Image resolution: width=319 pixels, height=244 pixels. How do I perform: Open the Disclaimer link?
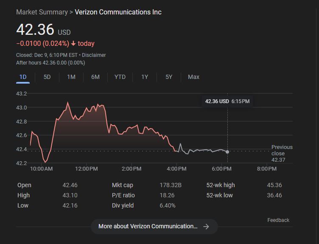pyautogui.click(x=94, y=55)
